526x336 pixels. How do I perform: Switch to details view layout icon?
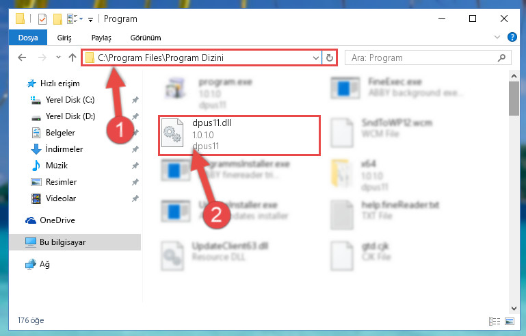[495, 321]
